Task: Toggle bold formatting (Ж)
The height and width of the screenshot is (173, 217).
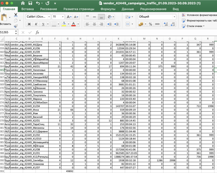Action: [x=29, y=24]
